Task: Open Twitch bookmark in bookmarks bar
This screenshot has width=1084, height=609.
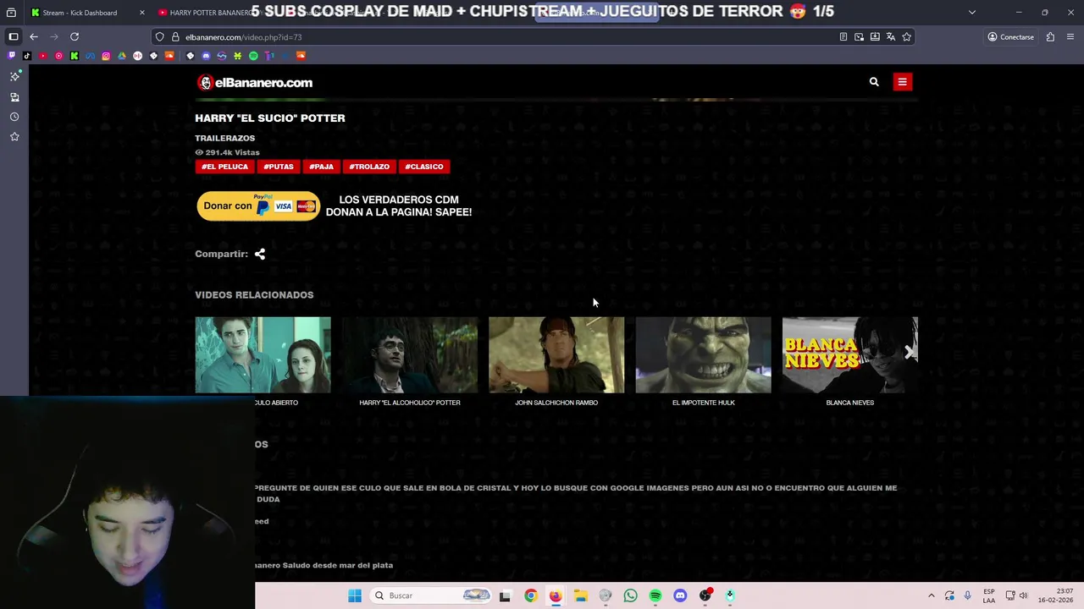Action: (x=11, y=56)
